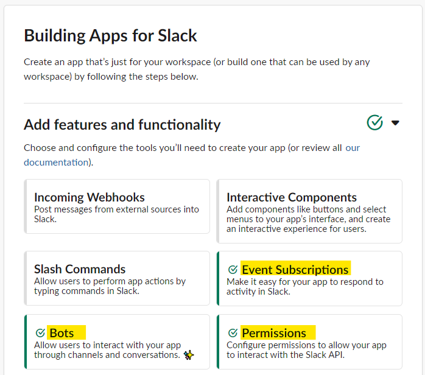Click the checkmark icon next to Event Subscriptions

(233, 270)
